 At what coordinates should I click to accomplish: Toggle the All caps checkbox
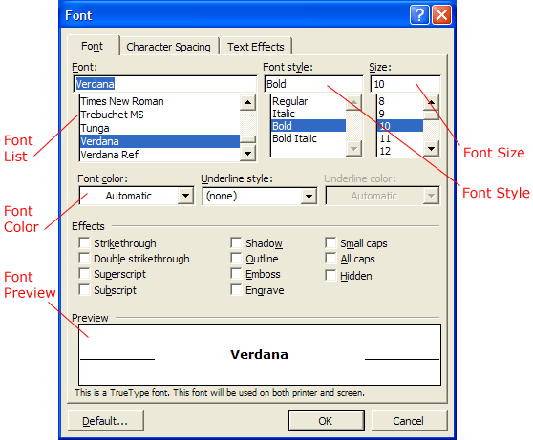[x=330, y=259]
